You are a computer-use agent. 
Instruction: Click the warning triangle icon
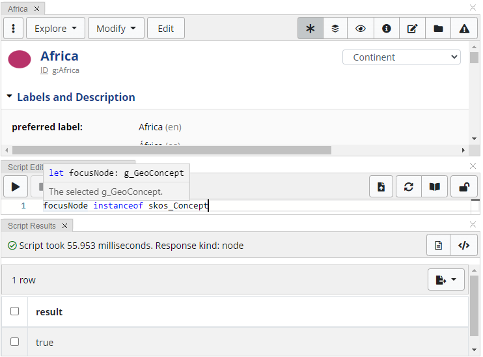[x=464, y=29]
